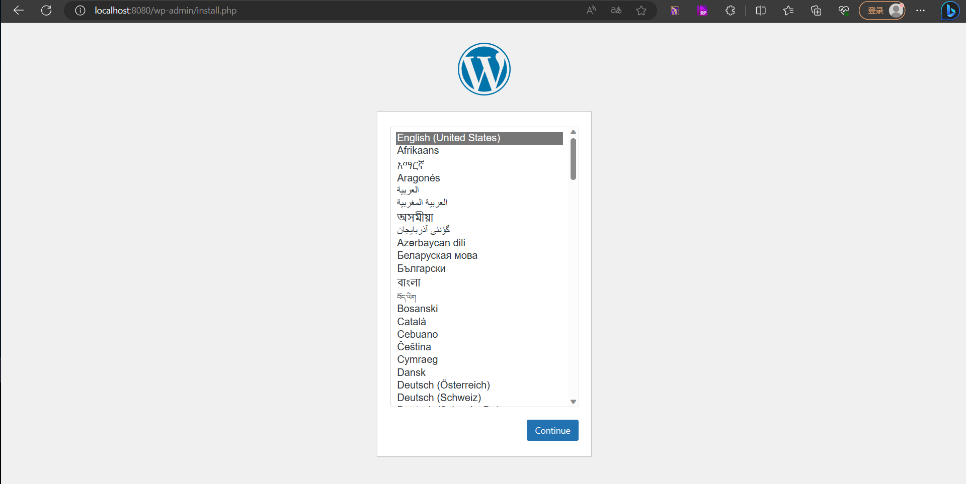Click the WordPress logo
966x484 pixels.
(x=484, y=69)
